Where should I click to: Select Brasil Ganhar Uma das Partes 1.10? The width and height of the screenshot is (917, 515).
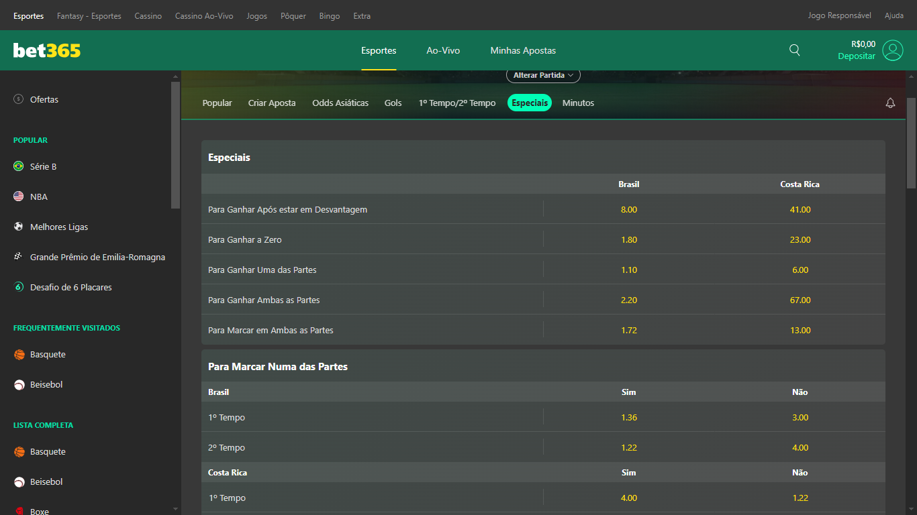[x=629, y=270]
